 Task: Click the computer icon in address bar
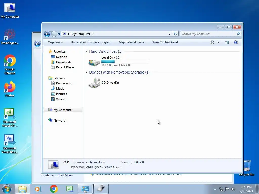[64, 34]
